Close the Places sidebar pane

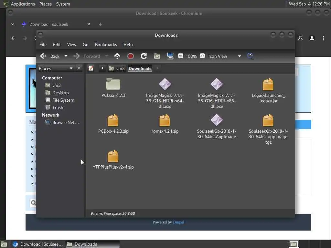coord(79,68)
